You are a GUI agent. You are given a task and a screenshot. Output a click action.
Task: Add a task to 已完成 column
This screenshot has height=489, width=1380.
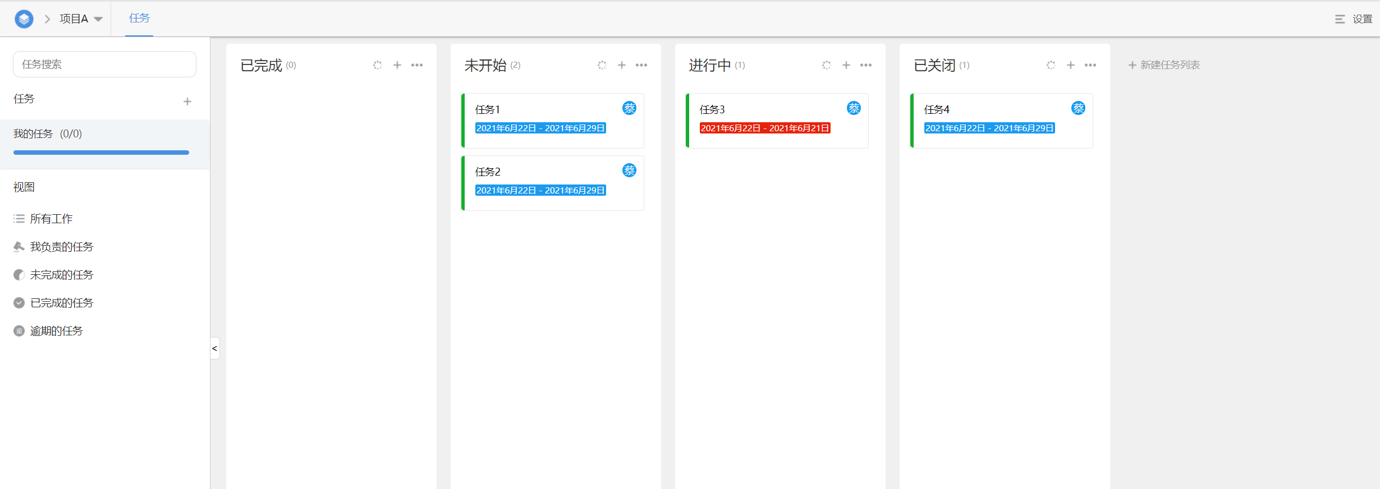(x=397, y=65)
